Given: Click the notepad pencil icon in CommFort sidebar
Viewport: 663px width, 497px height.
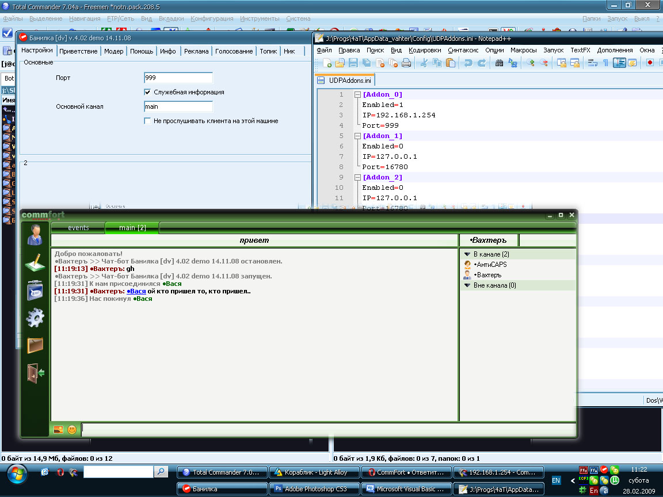Looking at the screenshot, I should coord(35,263).
